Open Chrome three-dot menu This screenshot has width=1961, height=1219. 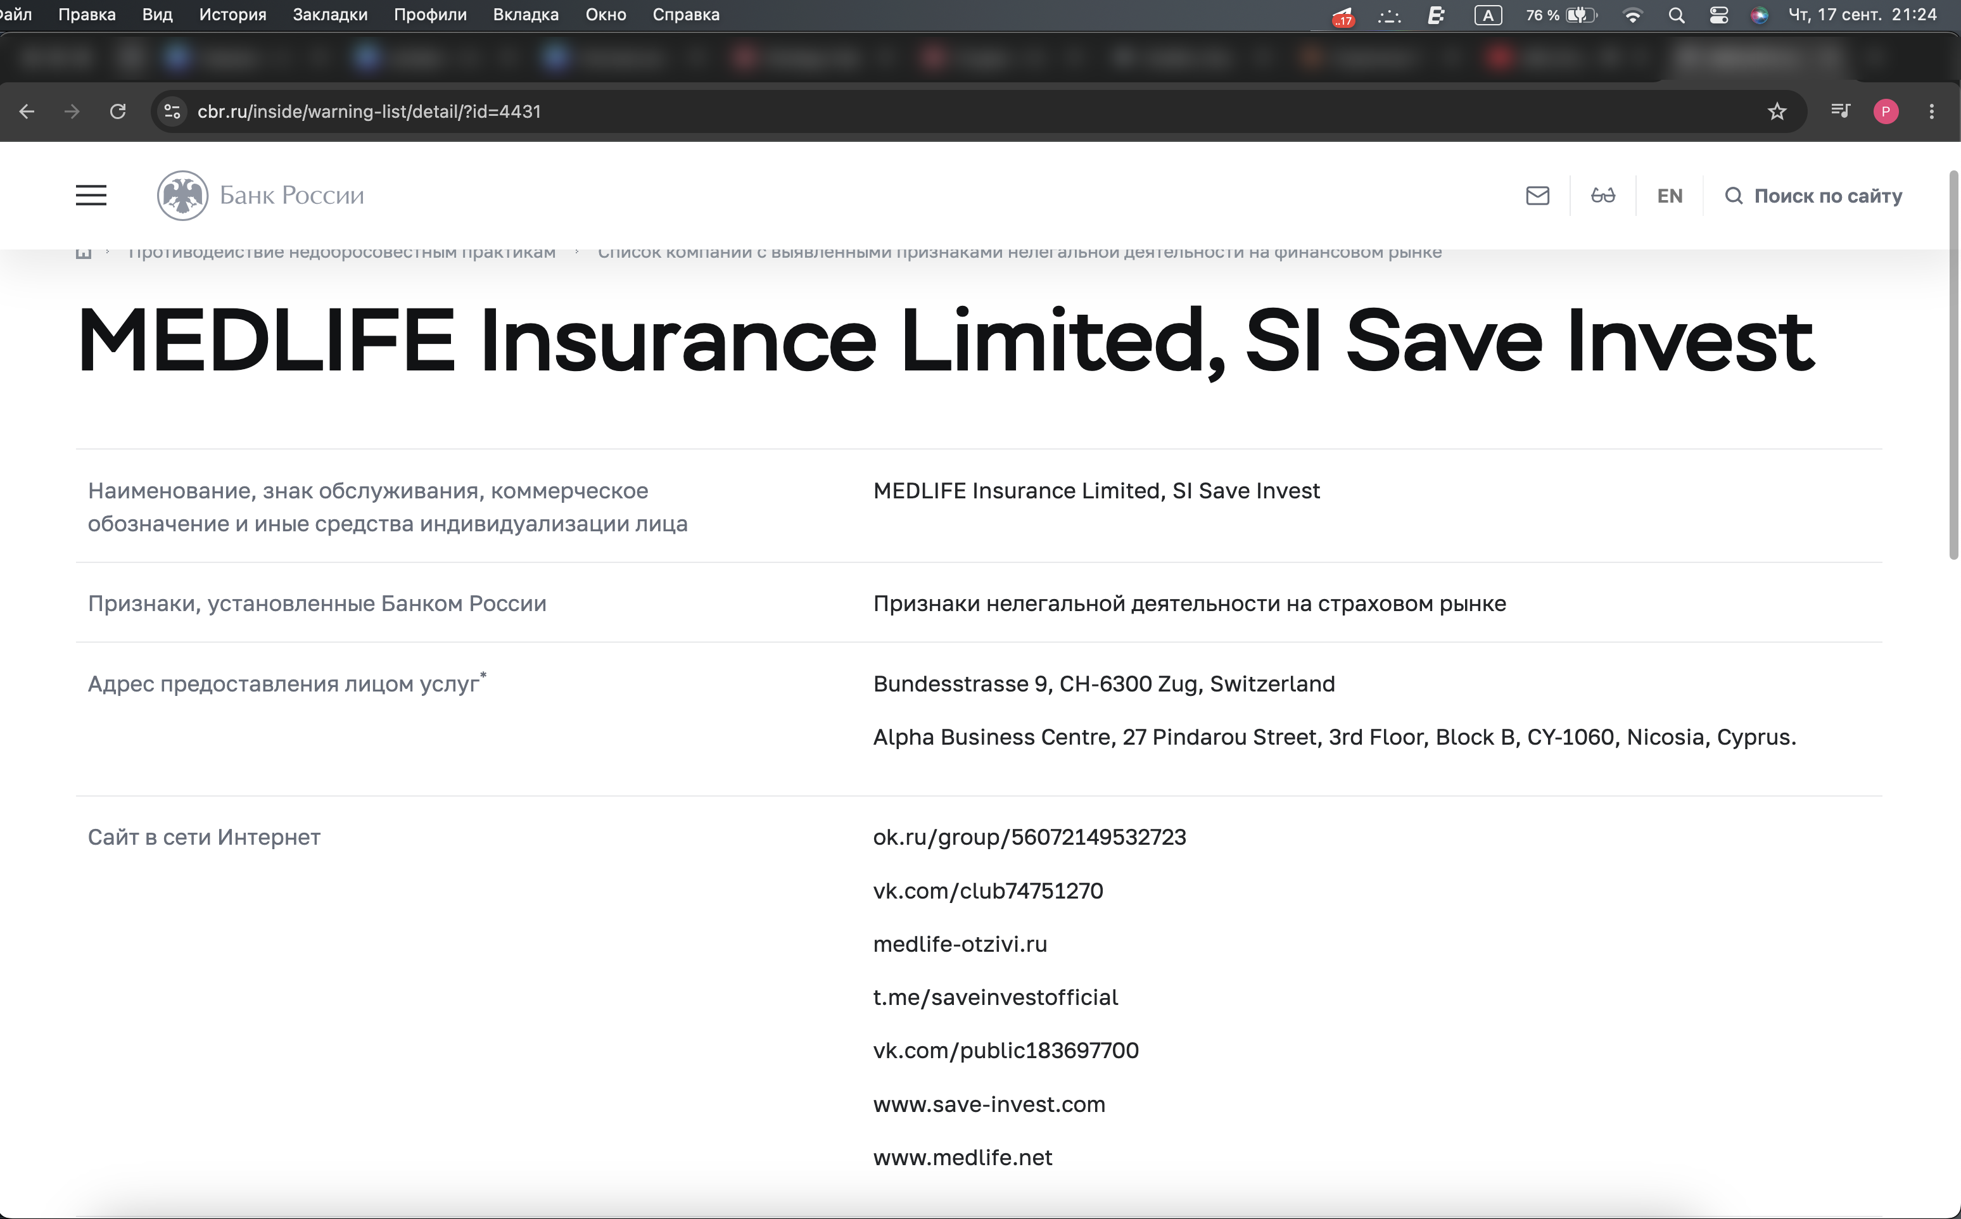pos(1931,111)
